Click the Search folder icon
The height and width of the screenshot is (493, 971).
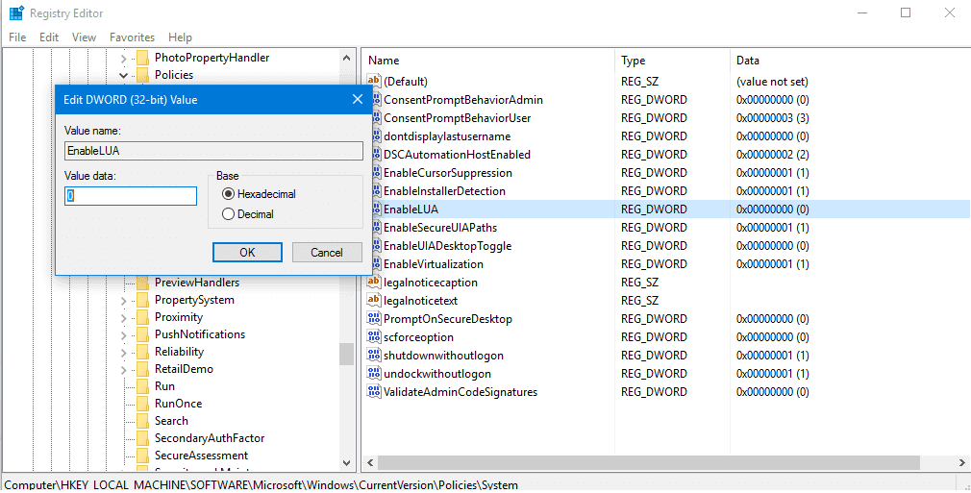(x=143, y=421)
